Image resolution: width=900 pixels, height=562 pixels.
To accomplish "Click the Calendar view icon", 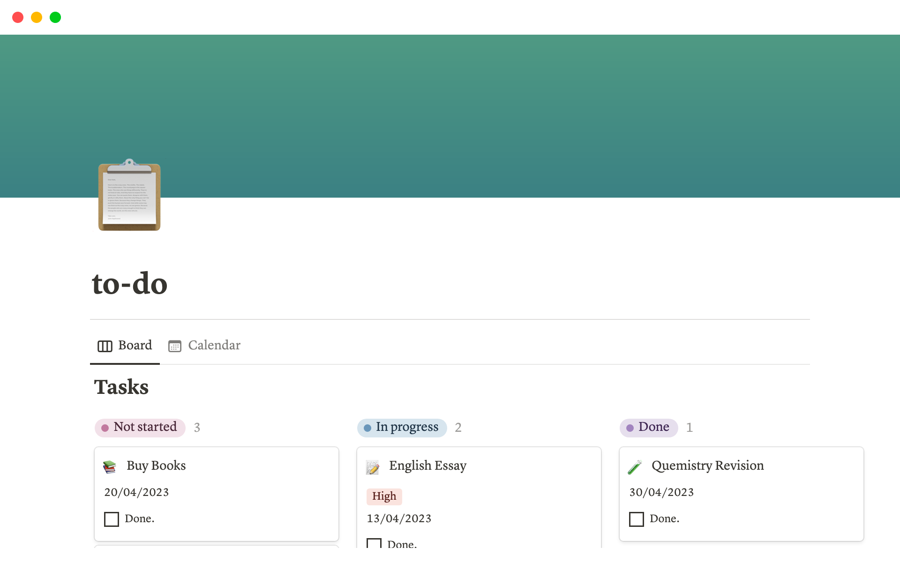I will (x=175, y=346).
